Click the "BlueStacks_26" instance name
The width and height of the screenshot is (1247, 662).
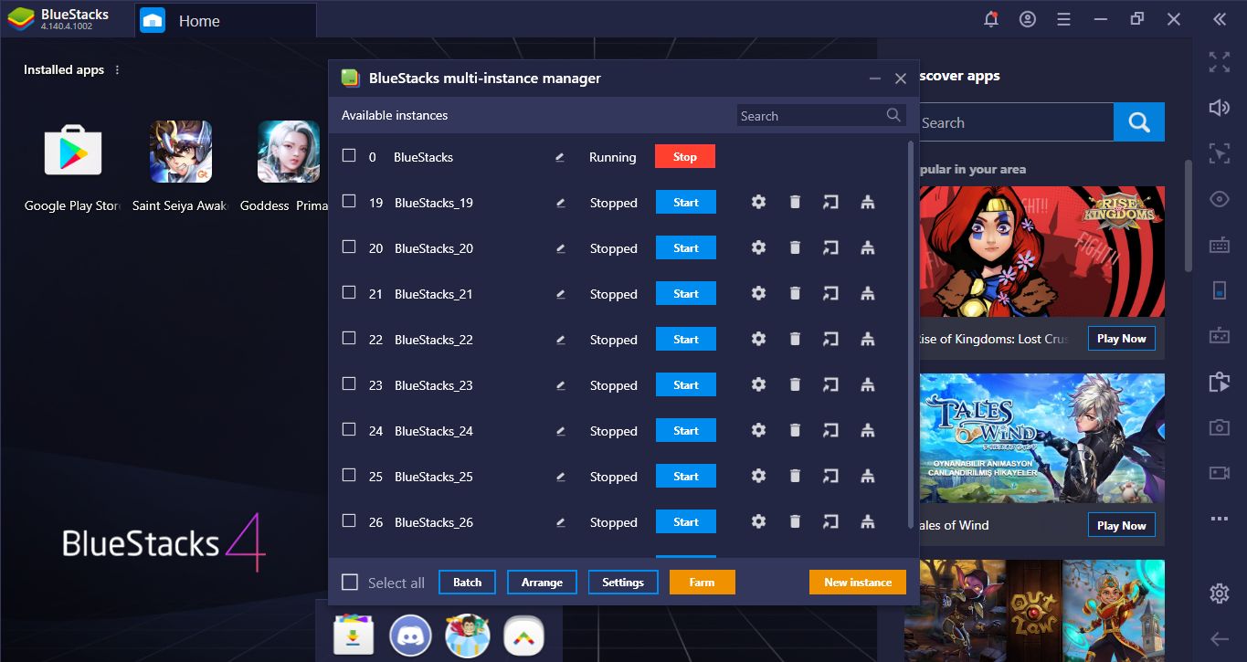click(434, 522)
